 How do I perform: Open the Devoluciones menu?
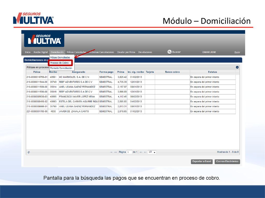tap(145, 52)
